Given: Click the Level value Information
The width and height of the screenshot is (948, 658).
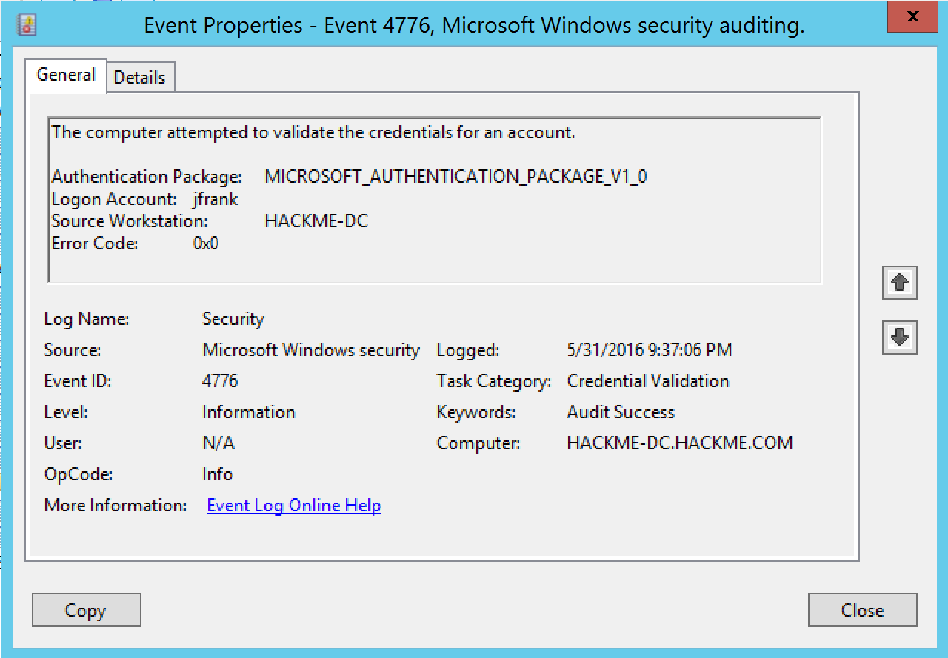Looking at the screenshot, I should [248, 412].
